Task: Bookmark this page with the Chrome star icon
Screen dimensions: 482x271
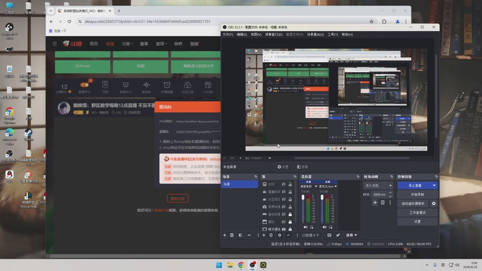Action: (x=371, y=22)
